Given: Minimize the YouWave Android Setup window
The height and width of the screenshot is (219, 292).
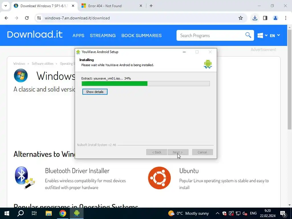Looking at the screenshot, I should [184, 52].
